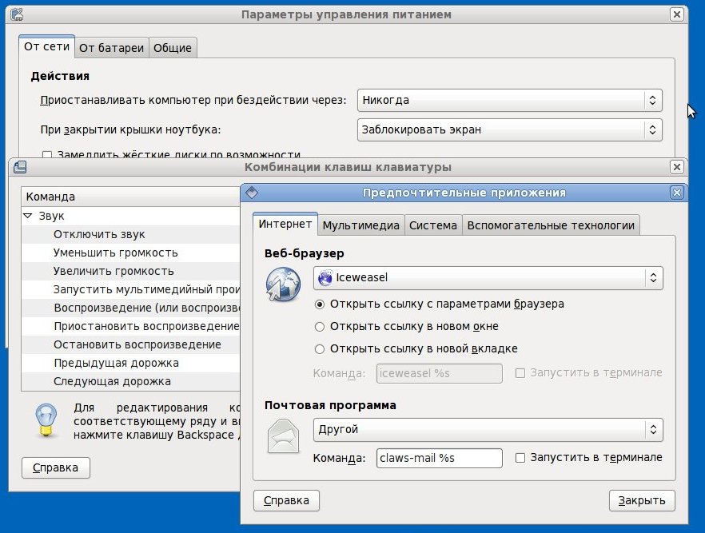Select the 'От сети' tab
Screen dimensions: 705x533
coord(46,46)
